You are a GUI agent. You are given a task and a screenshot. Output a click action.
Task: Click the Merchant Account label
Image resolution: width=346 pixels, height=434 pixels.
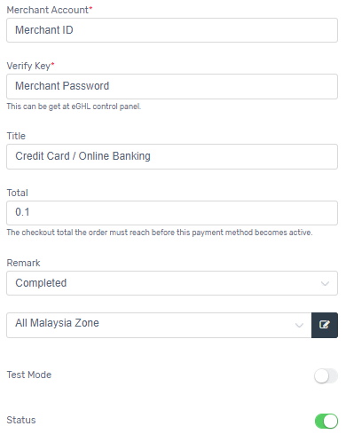pos(50,10)
